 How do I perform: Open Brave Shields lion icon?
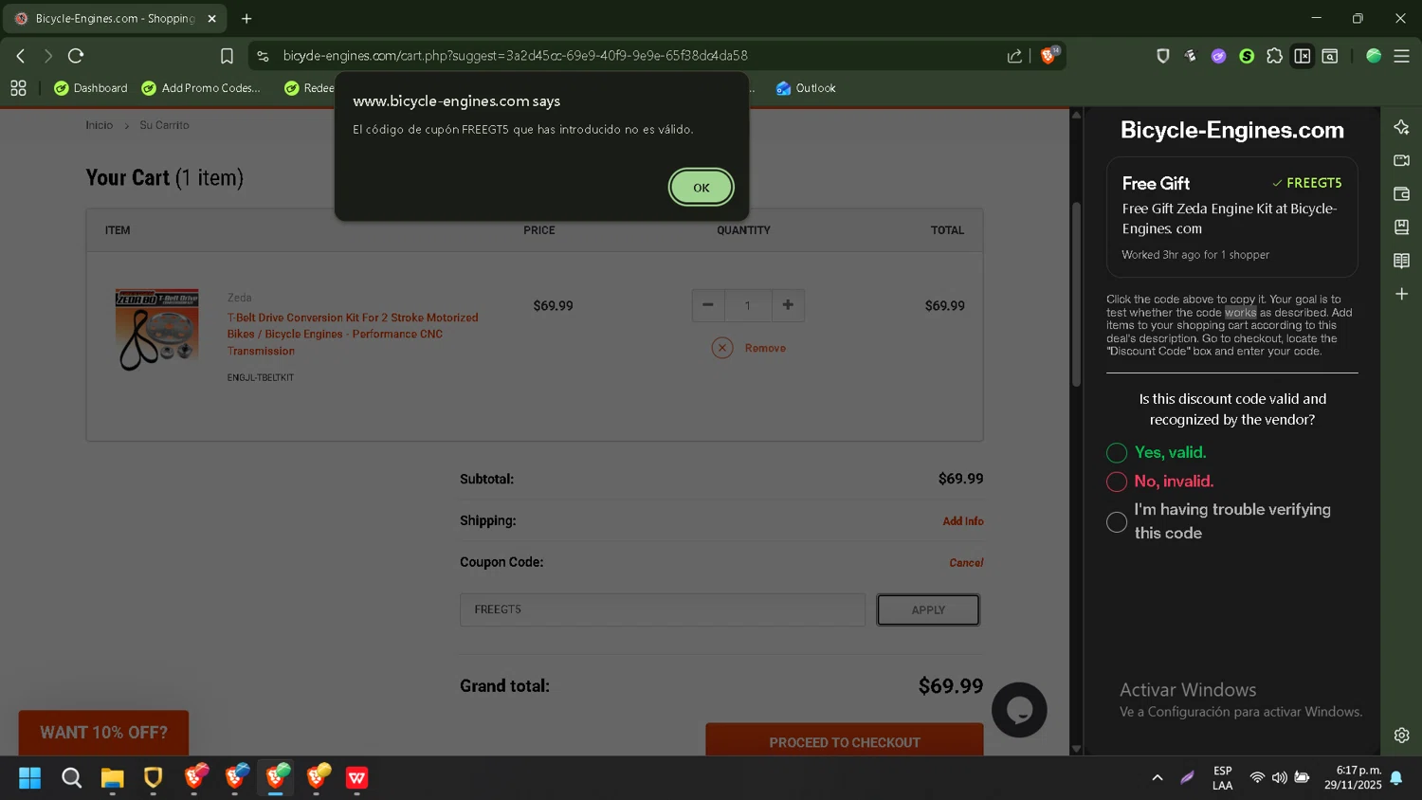(1049, 55)
